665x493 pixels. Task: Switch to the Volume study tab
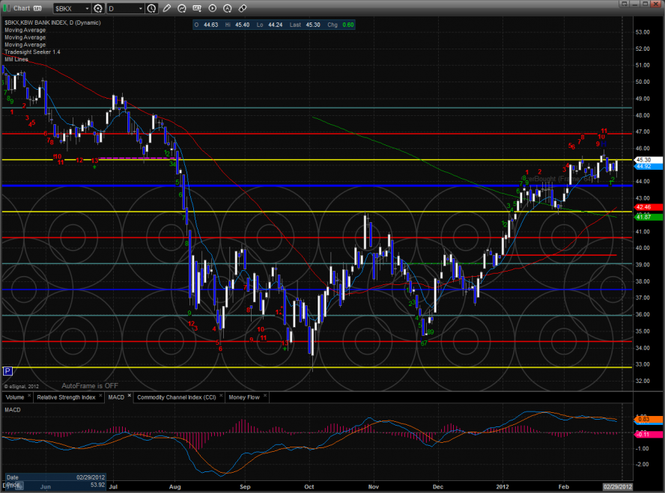[16, 397]
